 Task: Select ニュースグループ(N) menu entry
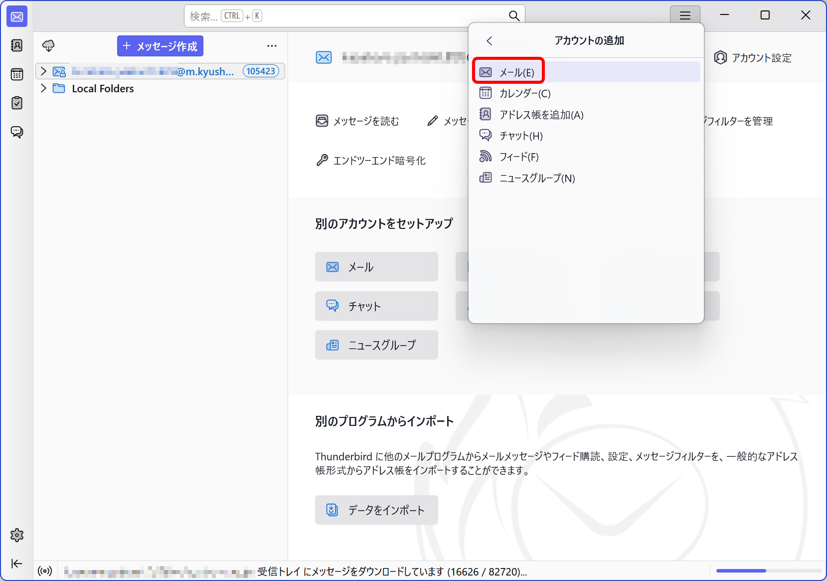[x=586, y=178]
